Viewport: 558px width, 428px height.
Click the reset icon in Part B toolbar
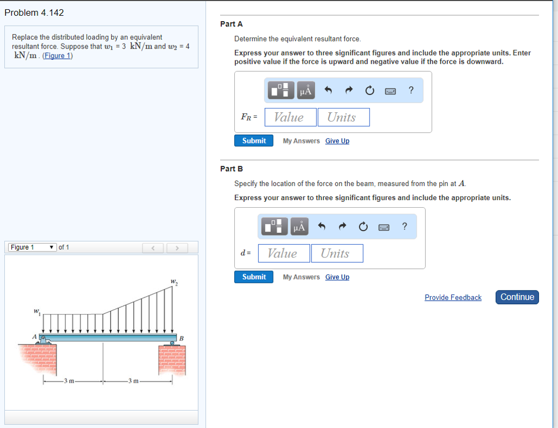click(x=363, y=226)
